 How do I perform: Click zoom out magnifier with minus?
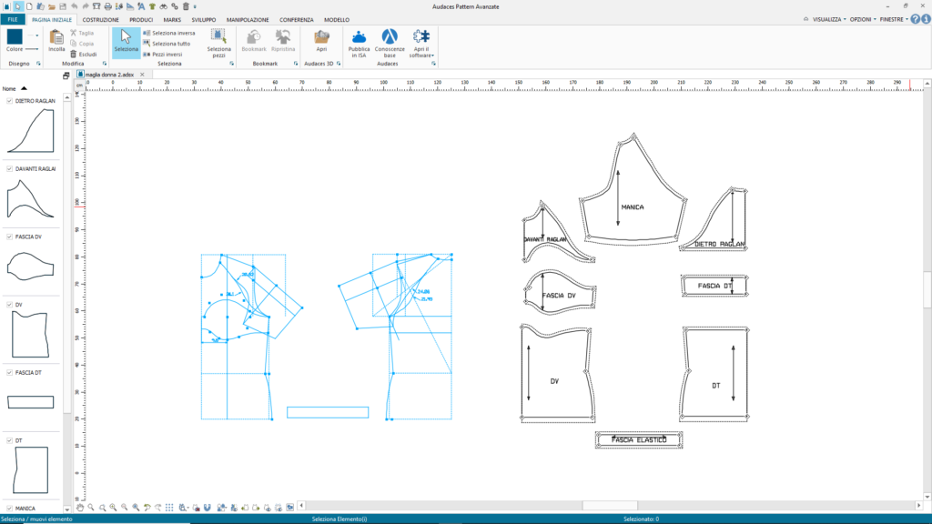[124, 508]
